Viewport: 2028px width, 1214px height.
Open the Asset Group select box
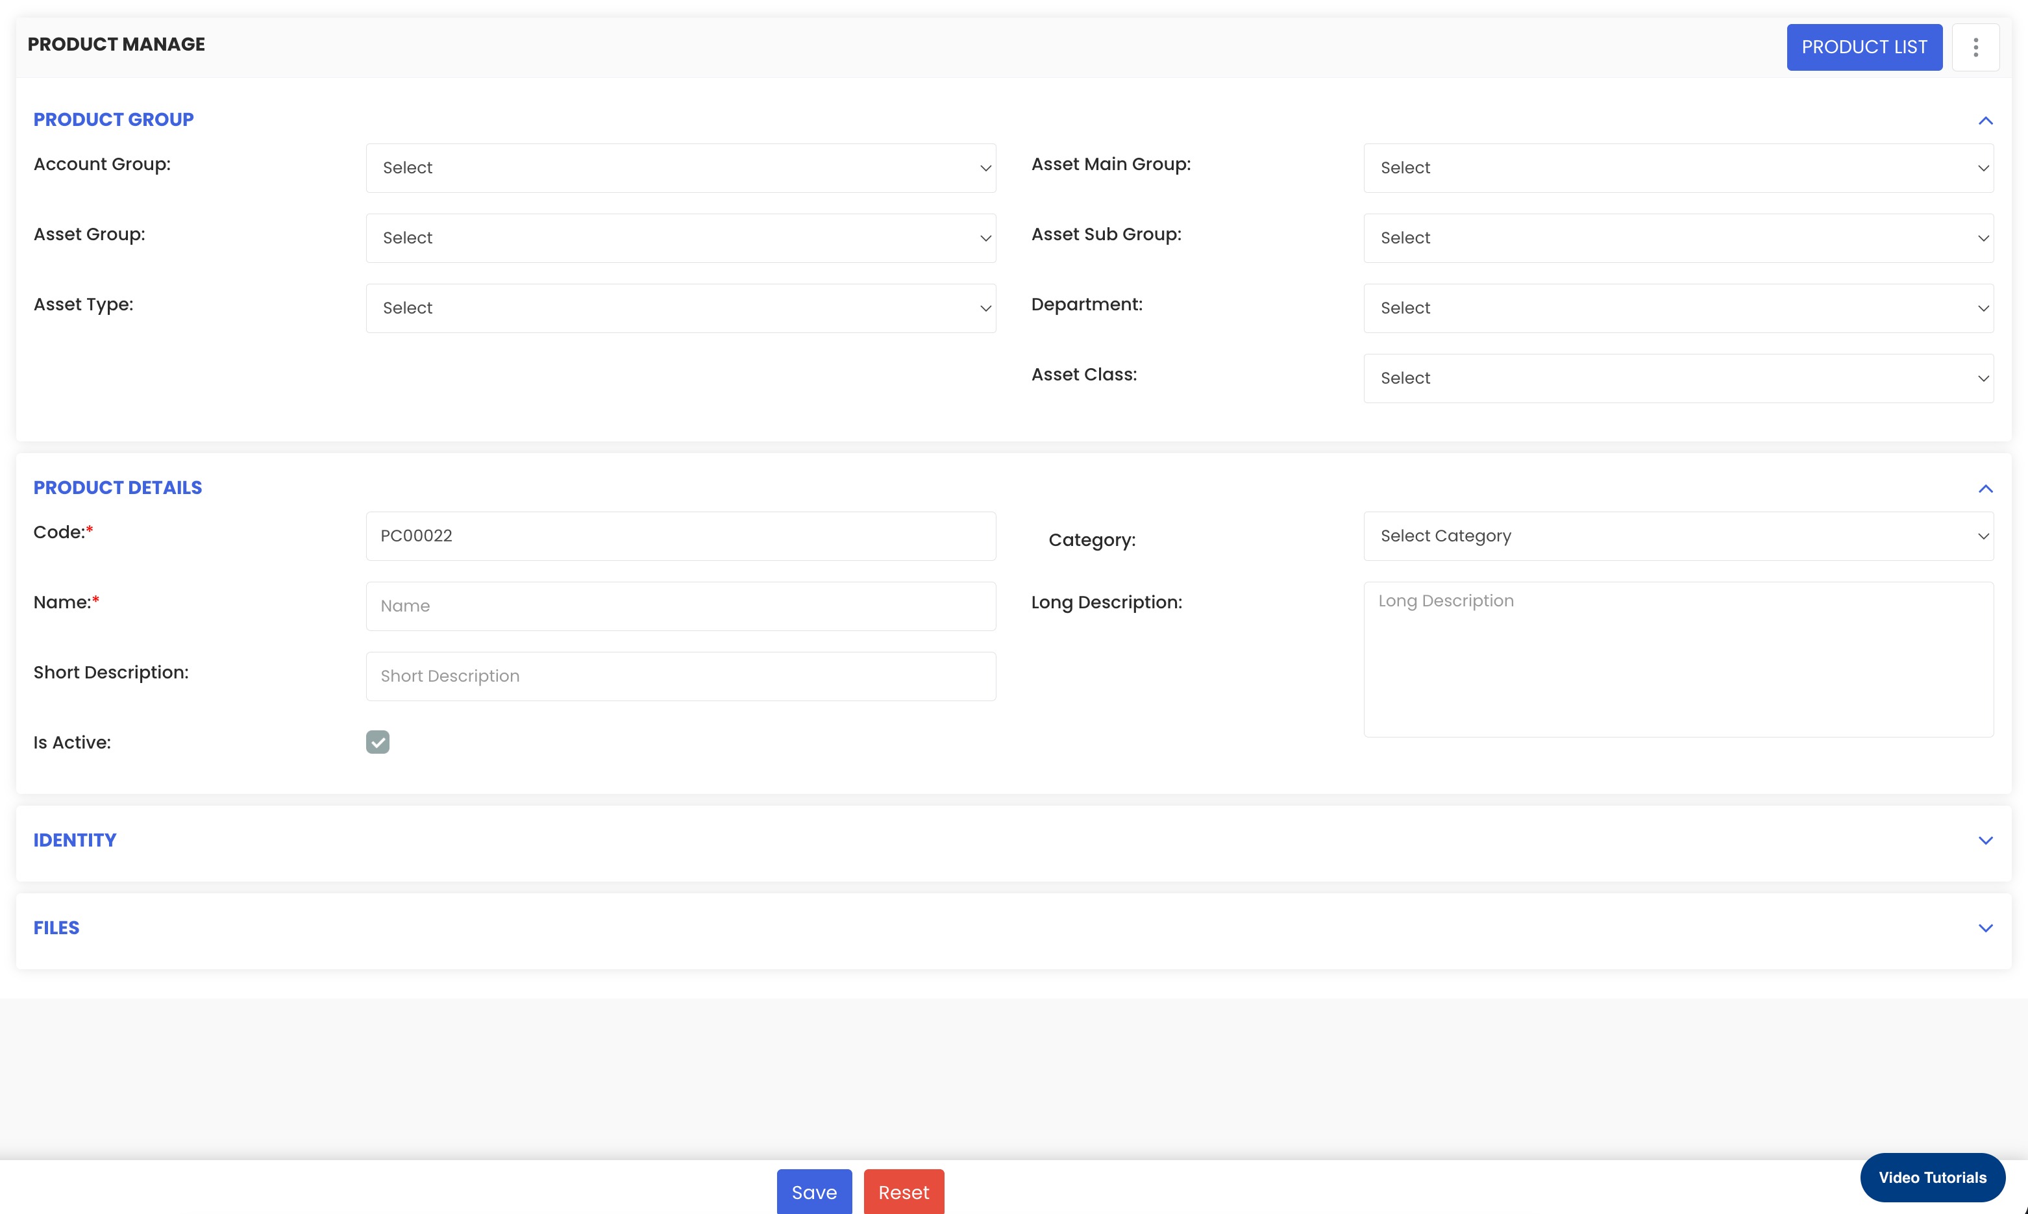(x=680, y=238)
